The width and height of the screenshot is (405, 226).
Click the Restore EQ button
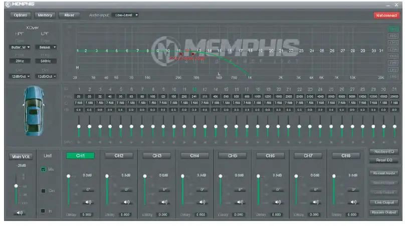pos(384,152)
